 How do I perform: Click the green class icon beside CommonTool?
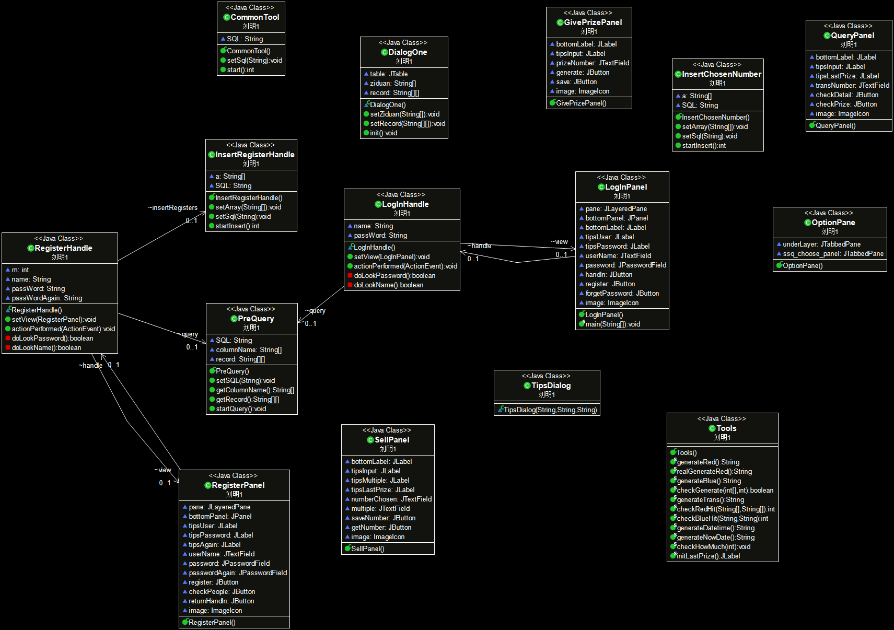pyautogui.click(x=227, y=17)
